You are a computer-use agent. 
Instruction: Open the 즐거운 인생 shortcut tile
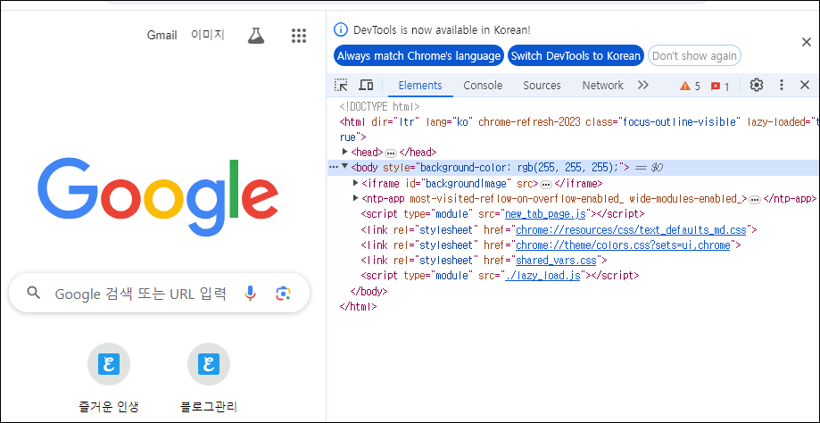click(108, 378)
